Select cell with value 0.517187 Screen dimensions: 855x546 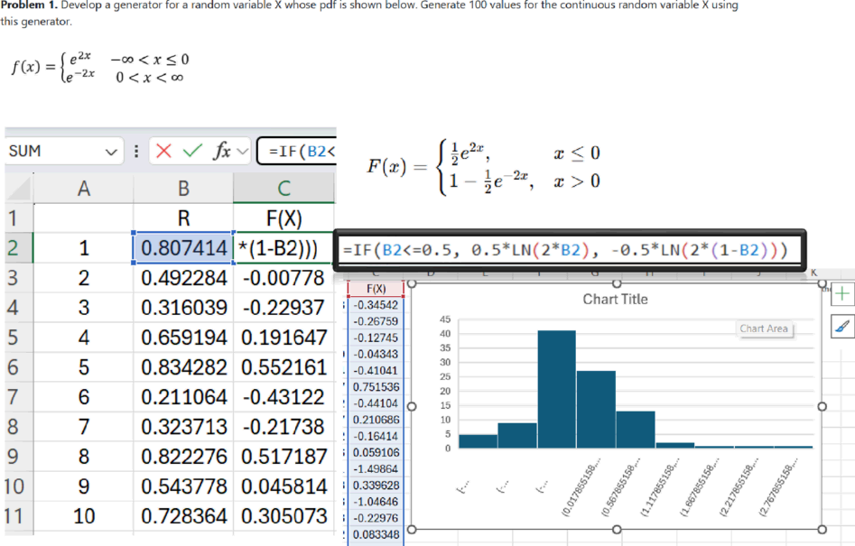[x=283, y=457]
